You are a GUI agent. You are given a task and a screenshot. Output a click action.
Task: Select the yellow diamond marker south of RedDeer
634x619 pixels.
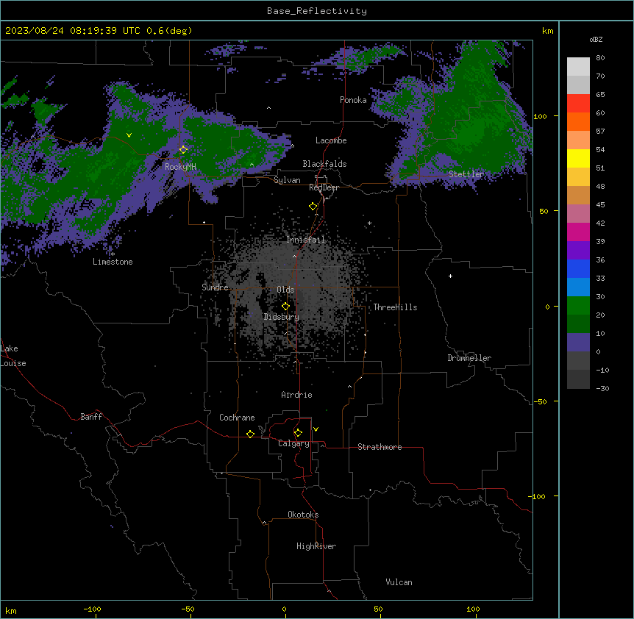click(x=313, y=207)
